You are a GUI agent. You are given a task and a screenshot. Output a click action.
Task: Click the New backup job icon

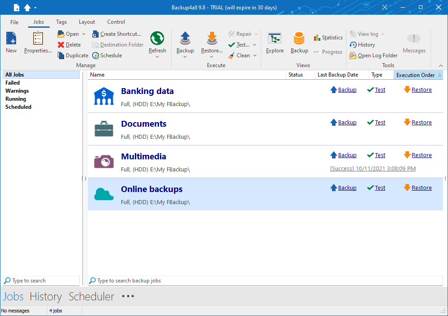(12, 38)
